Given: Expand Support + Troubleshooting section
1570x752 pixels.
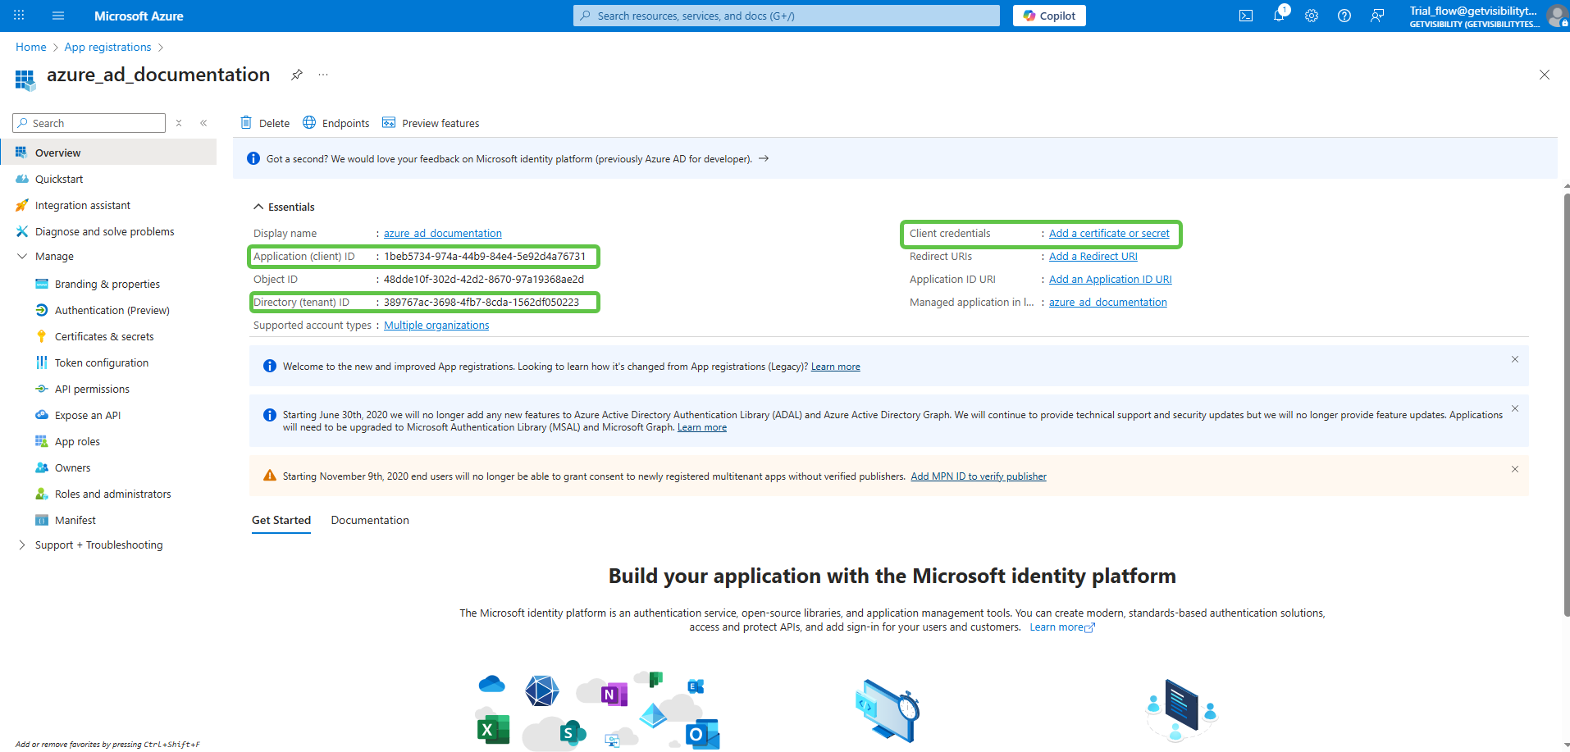Looking at the screenshot, I should tap(22, 545).
